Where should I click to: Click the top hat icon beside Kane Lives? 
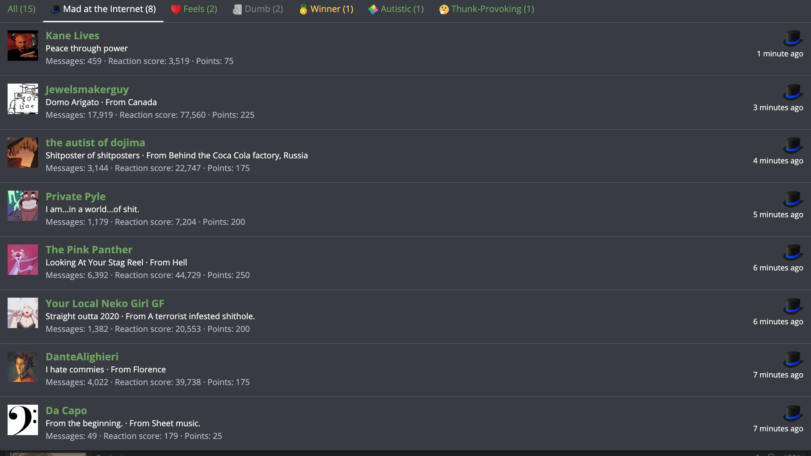pos(793,39)
